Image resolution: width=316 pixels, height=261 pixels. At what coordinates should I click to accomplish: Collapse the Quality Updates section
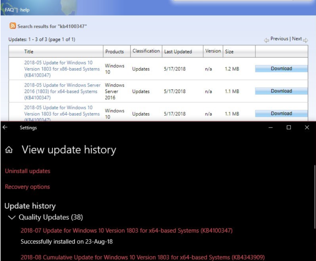point(12,218)
